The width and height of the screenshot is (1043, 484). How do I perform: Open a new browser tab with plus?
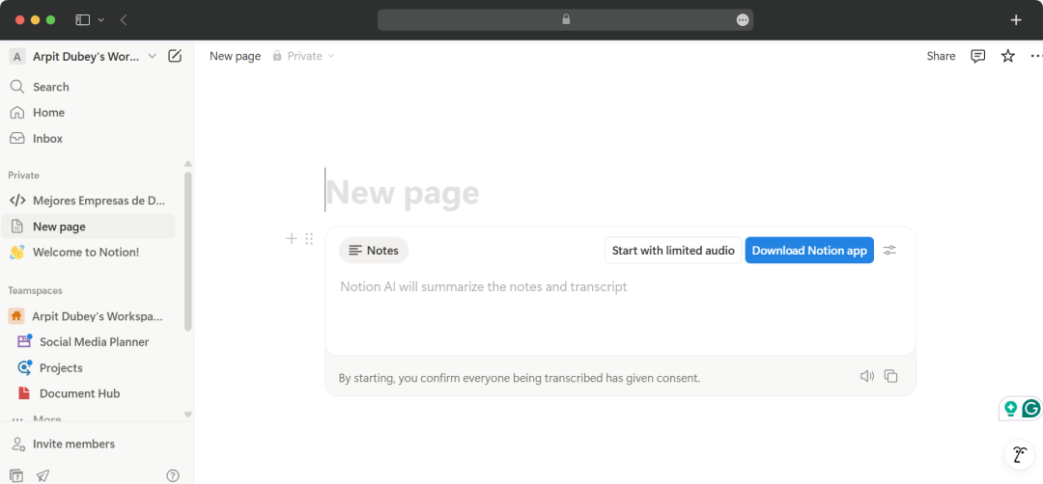1016,20
